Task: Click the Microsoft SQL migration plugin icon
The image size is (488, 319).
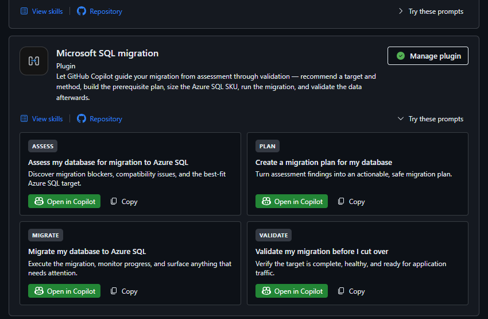Action: [34, 61]
